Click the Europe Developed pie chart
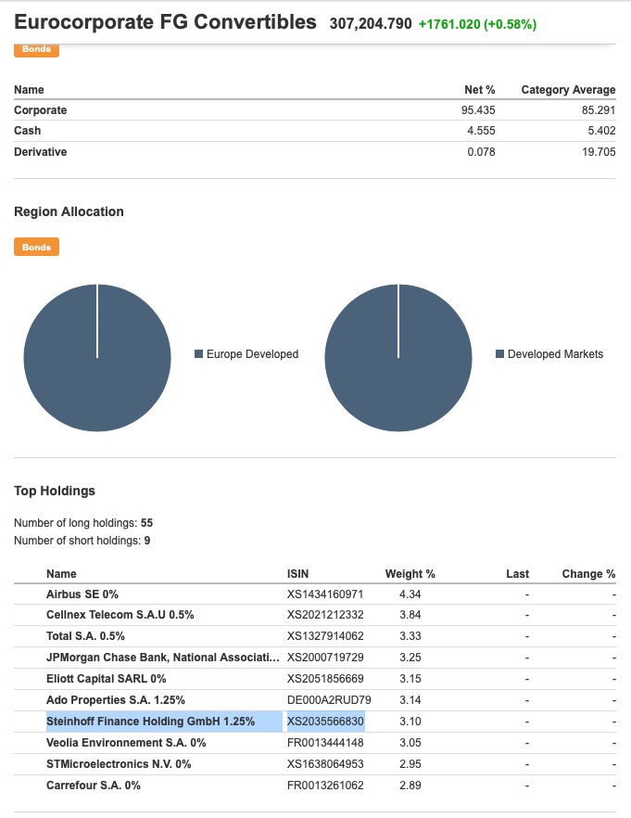The width and height of the screenshot is (631, 818). pyautogui.click(x=97, y=358)
